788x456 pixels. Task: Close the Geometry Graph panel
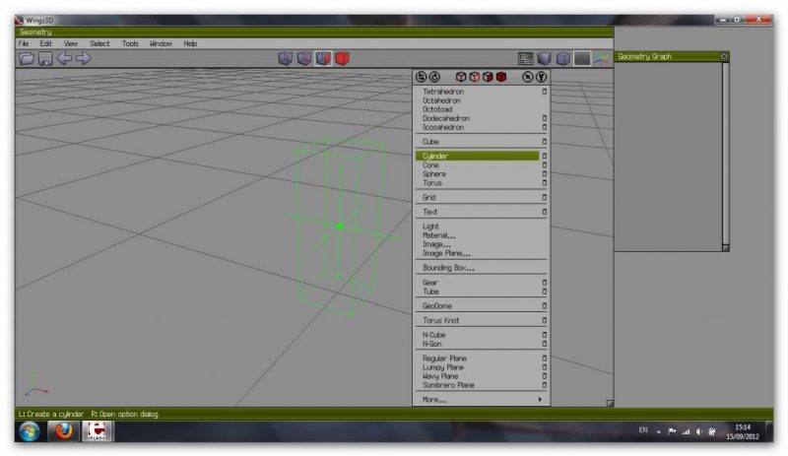click(x=724, y=57)
